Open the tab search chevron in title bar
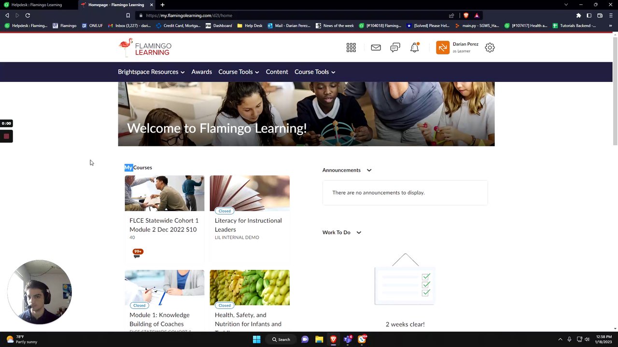Screen dimensions: 618x347 (566, 5)
